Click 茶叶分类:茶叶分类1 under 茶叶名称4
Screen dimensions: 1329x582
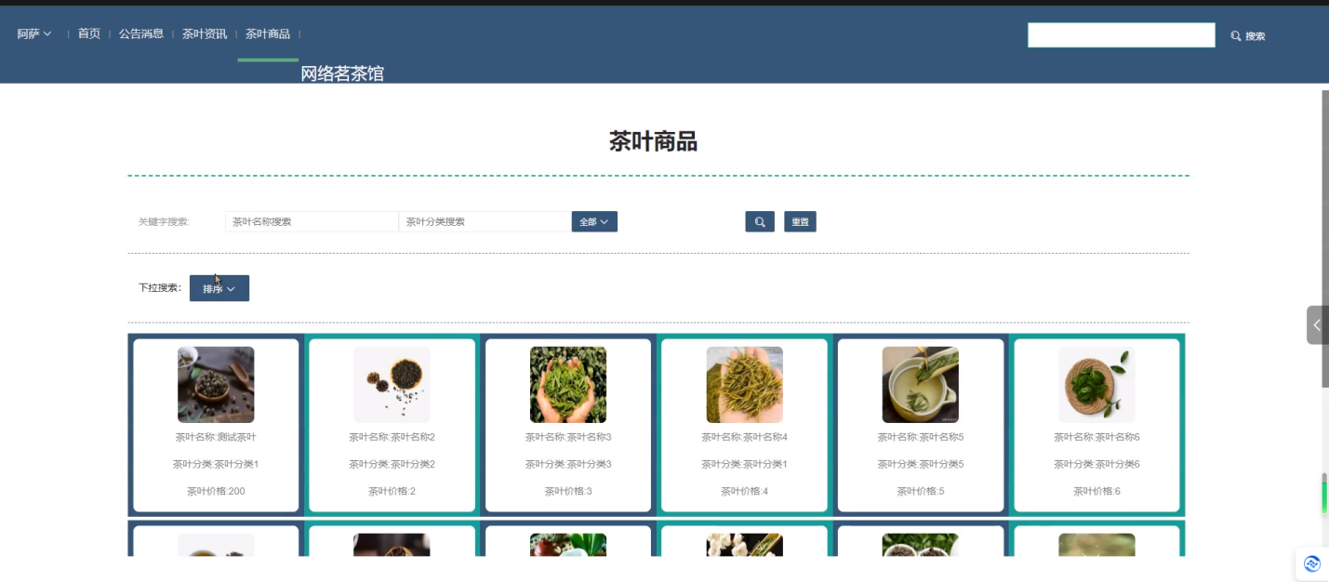(744, 464)
